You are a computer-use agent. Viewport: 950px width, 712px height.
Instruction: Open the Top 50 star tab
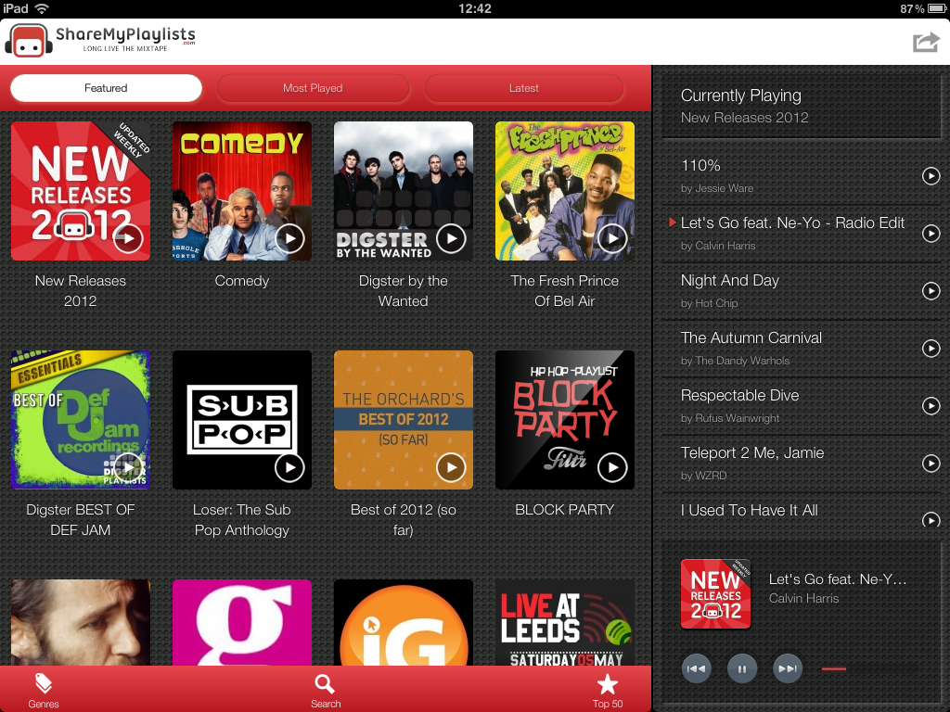point(607,690)
